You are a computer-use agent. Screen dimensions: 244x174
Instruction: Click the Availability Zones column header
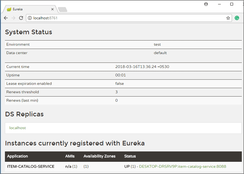tap(99, 156)
